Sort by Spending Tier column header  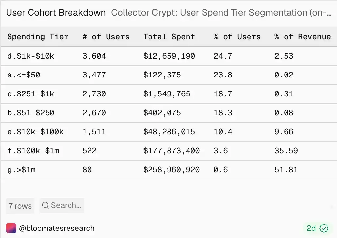[x=38, y=37]
